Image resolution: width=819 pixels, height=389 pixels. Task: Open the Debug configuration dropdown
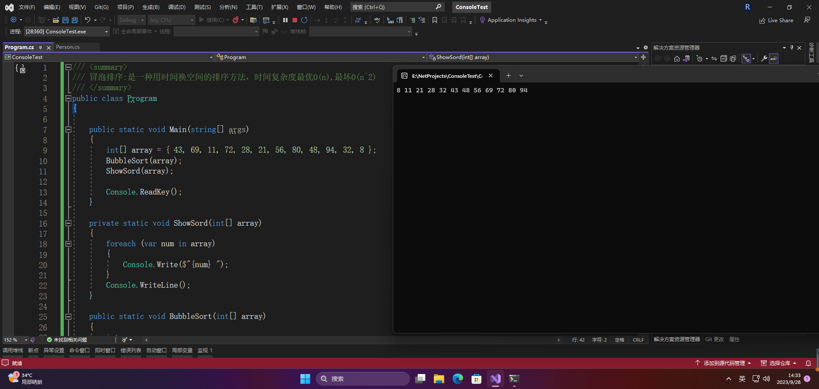131,20
